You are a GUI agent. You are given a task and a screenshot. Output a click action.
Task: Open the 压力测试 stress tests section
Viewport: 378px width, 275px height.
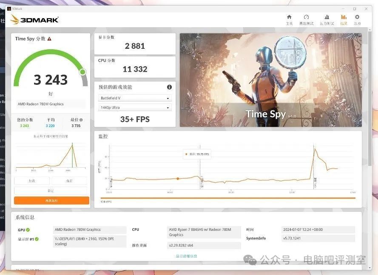pyautogui.click(x=327, y=20)
